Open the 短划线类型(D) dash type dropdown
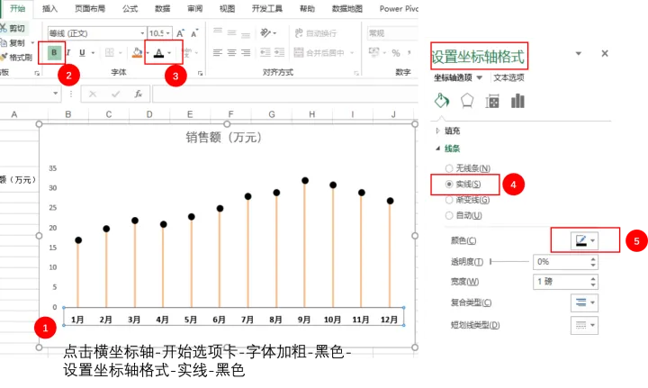 click(584, 325)
